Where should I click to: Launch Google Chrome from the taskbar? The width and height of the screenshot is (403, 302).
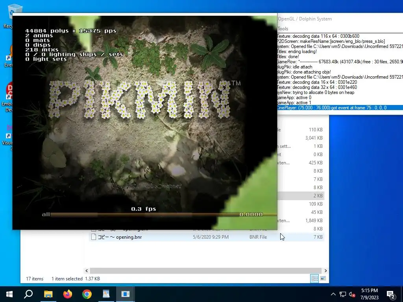point(87,294)
